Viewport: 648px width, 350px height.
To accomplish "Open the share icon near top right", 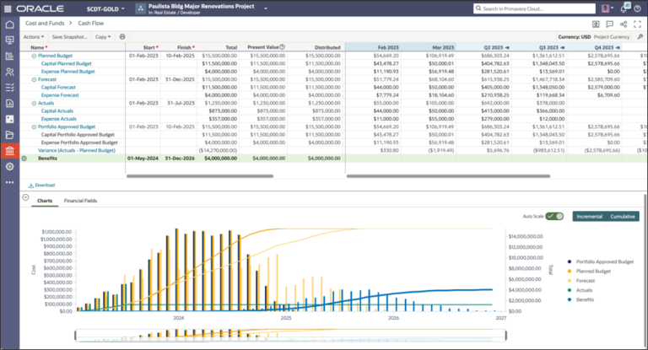I will (x=622, y=24).
